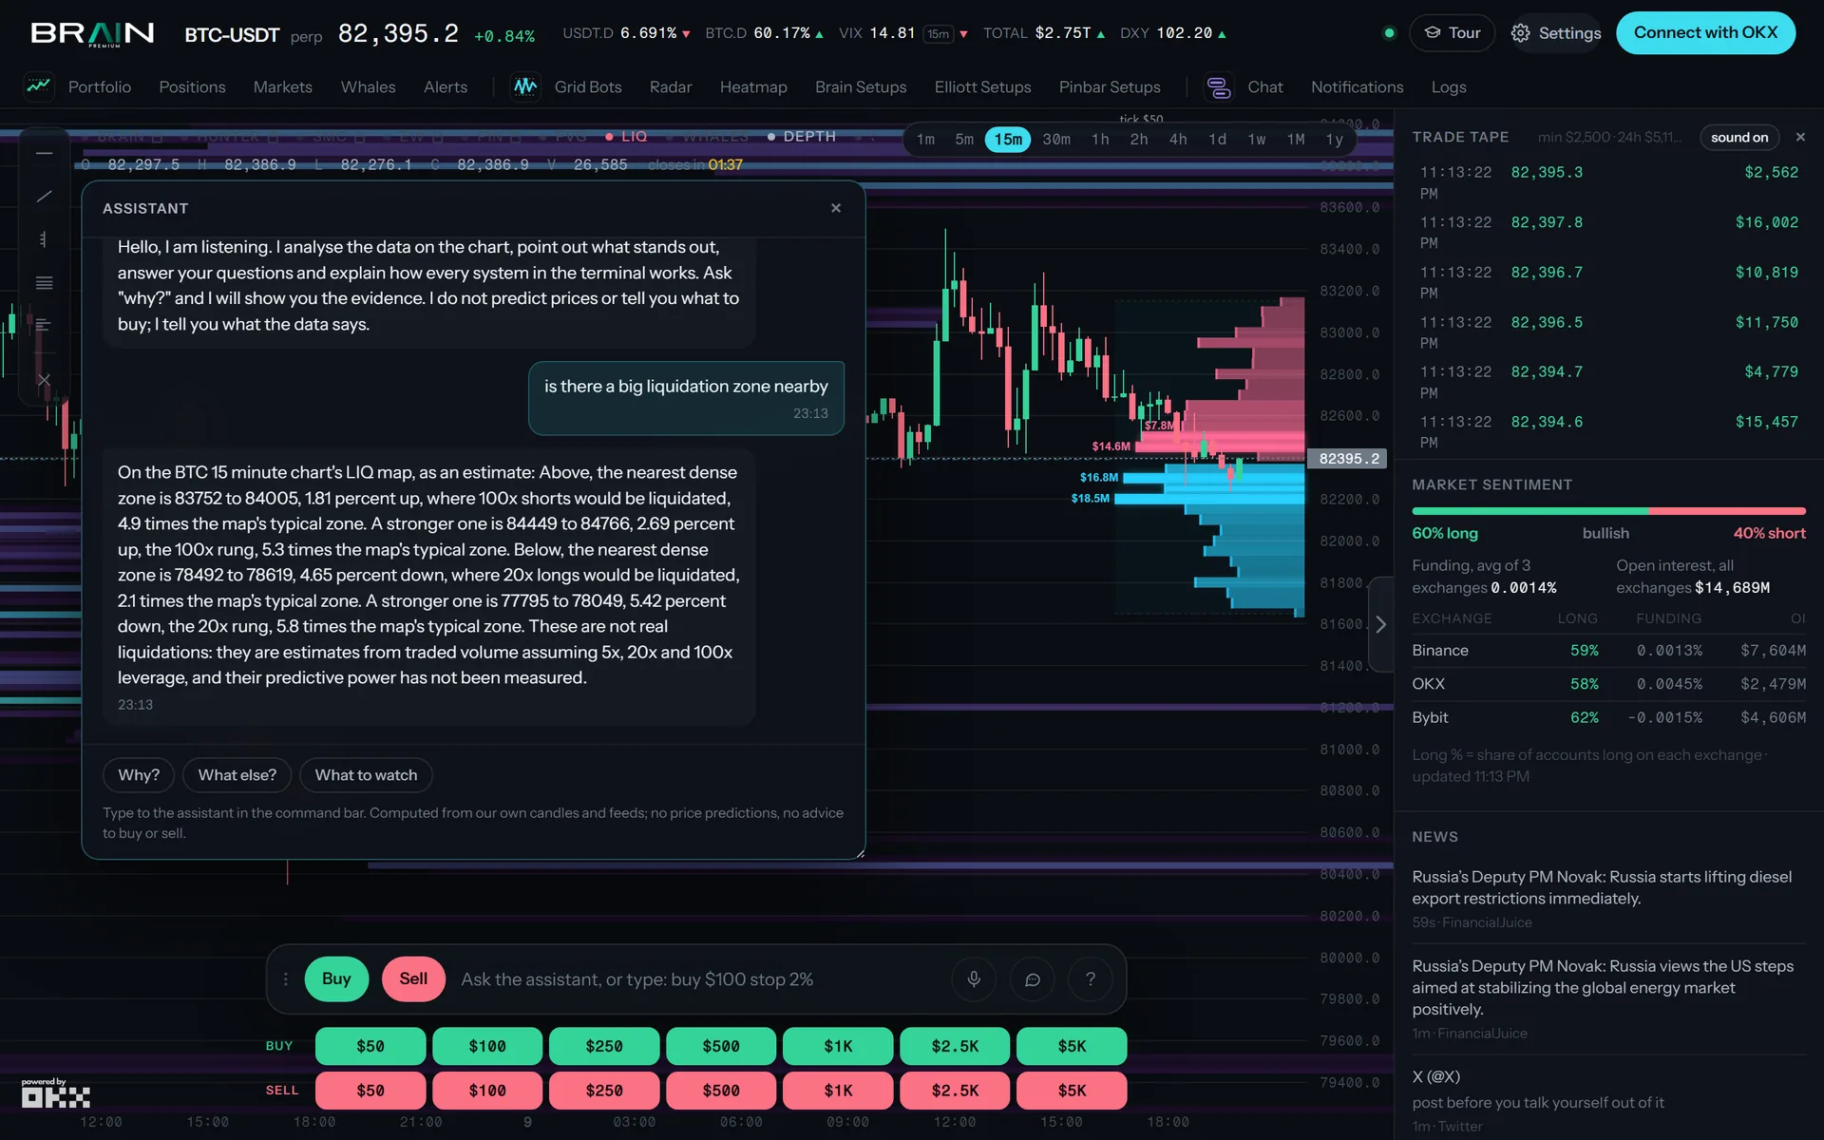1824x1140 pixels.
Task: Click the Settings gear icon
Action: 1520,33
